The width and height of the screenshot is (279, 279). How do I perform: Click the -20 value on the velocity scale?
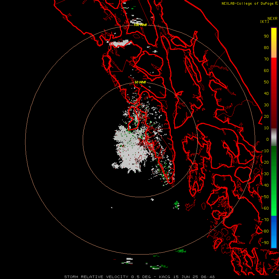[265, 162]
